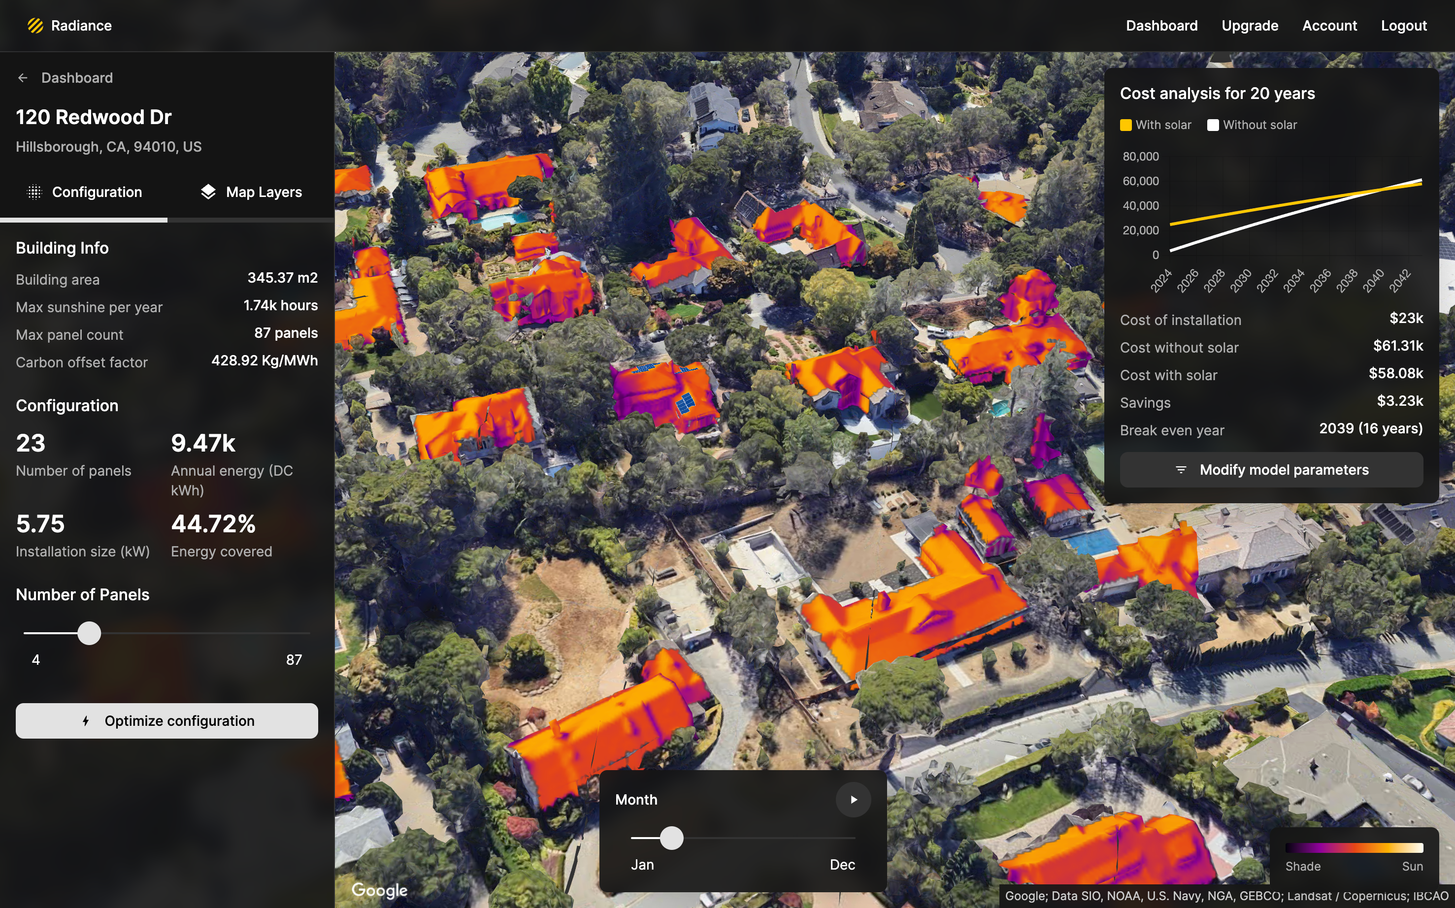Click the Map Layers stack icon
Screen dimensions: 1455x908
(x=208, y=192)
